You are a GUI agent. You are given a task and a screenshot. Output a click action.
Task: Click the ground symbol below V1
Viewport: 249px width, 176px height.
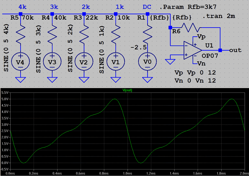tap(115, 80)
